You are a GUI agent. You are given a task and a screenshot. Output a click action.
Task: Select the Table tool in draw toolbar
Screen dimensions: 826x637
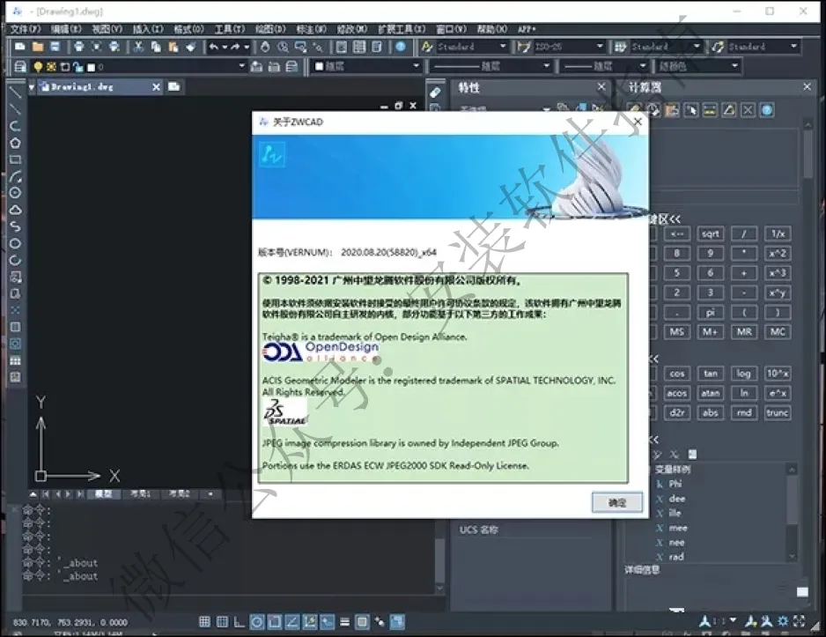tap(15, 360)
